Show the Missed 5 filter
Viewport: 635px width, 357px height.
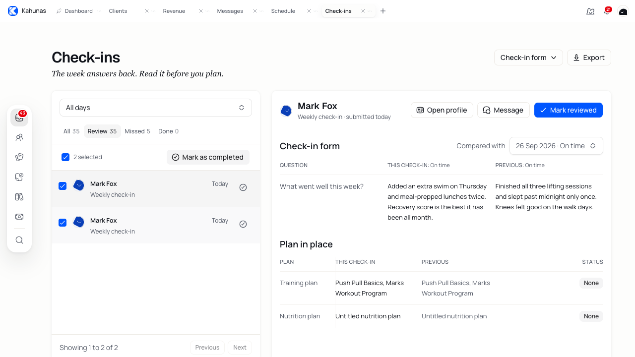point(137,131)
